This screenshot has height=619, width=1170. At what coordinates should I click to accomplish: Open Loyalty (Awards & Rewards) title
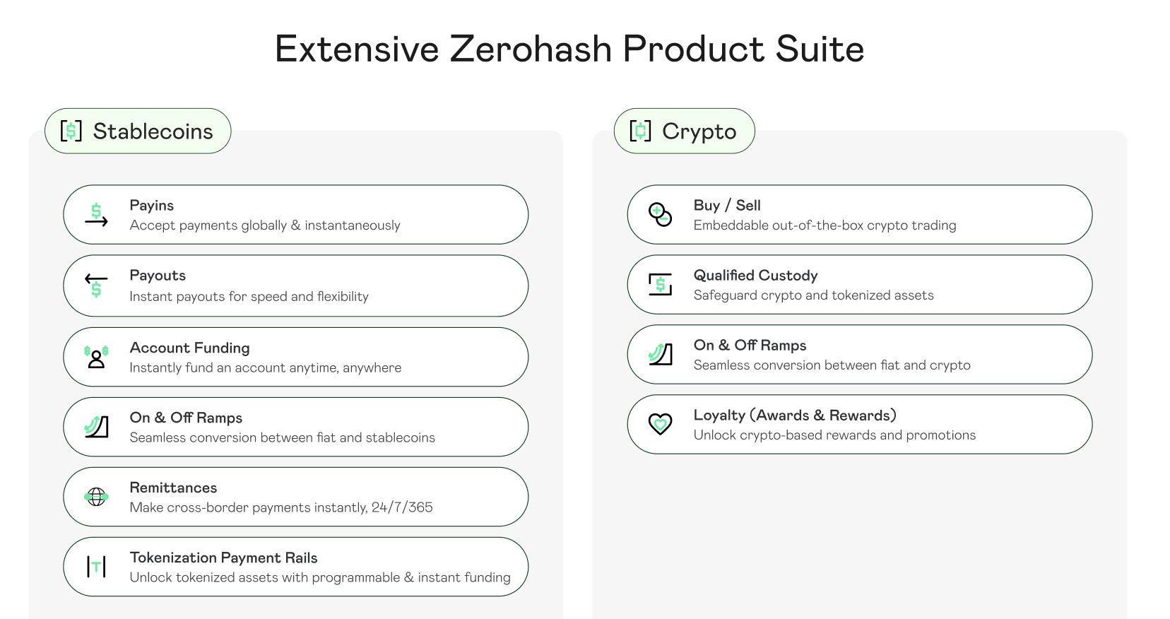click(795, 415)
